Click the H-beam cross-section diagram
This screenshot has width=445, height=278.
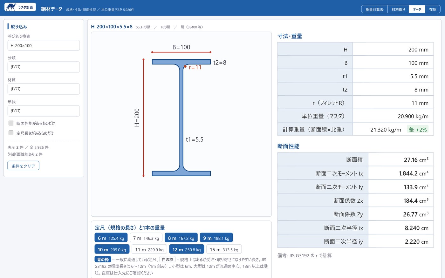point(181,118)
